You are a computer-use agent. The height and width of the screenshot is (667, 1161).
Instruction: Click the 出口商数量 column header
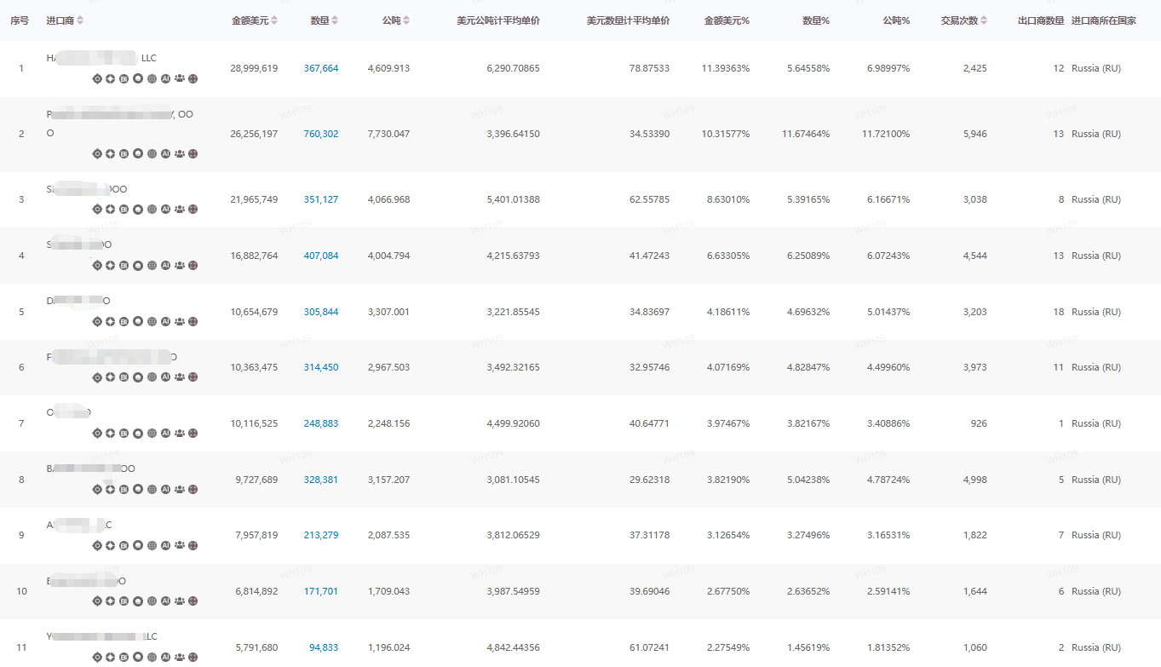tap(1040, 20)
